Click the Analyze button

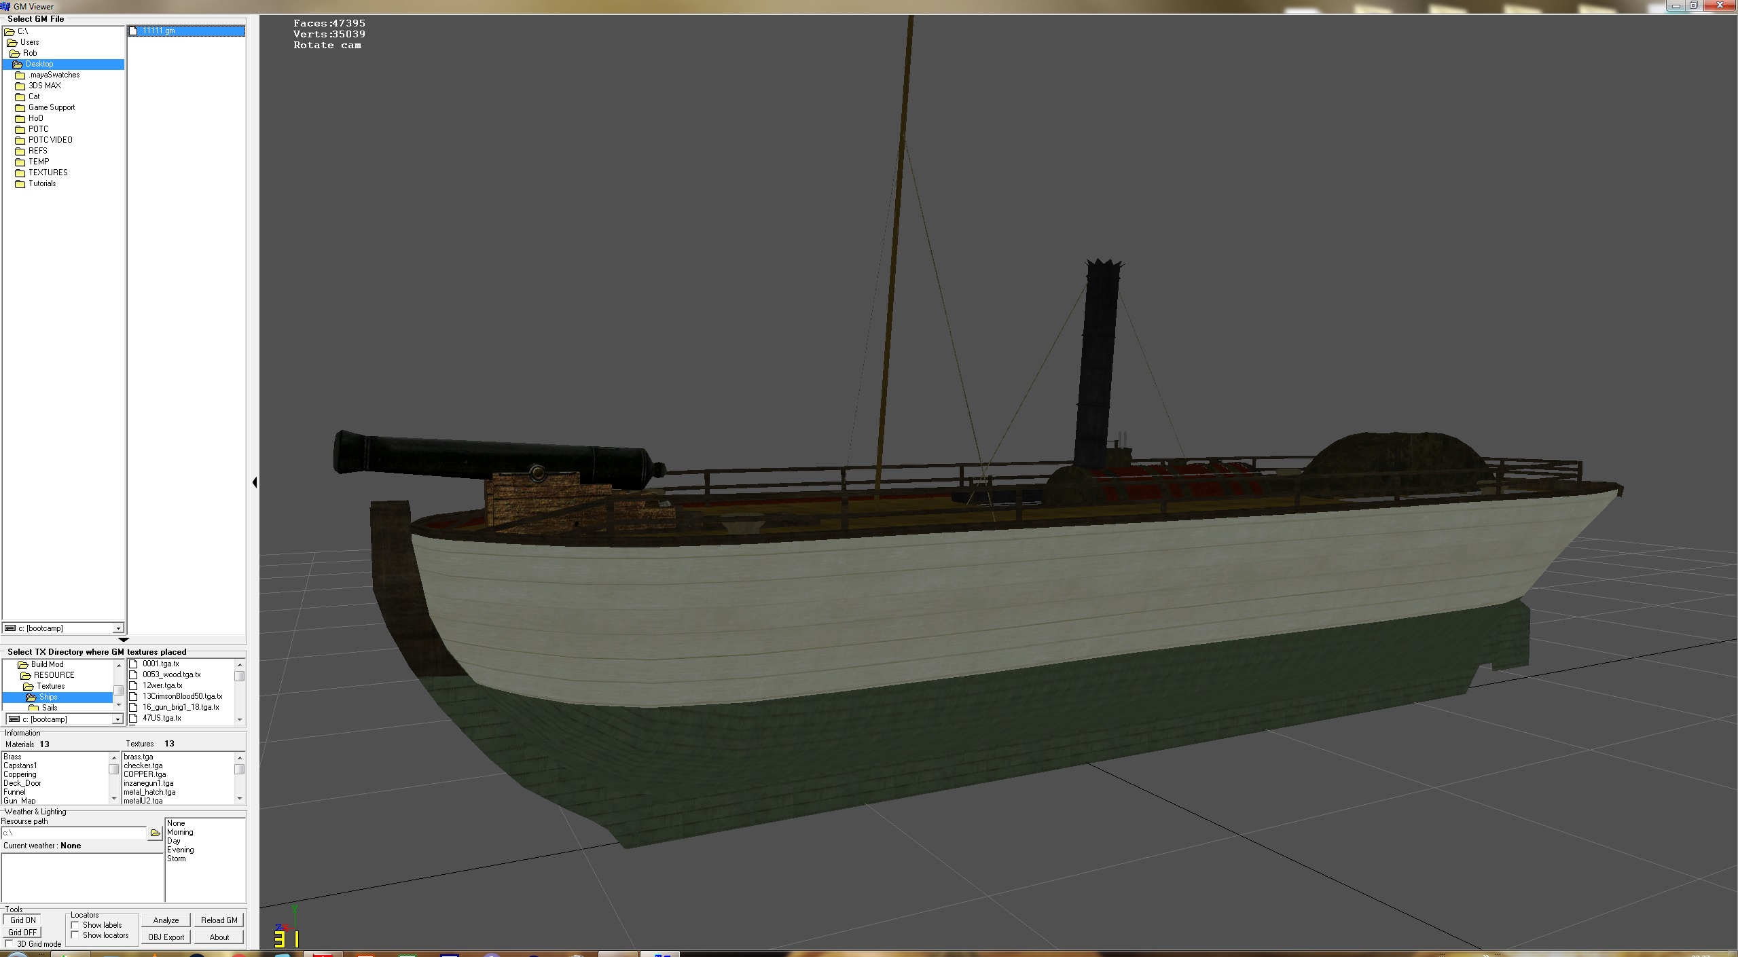coord(166,920)
